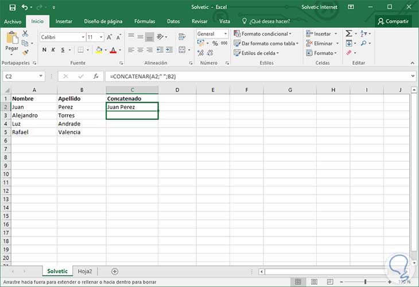Add a new sheet with plus icon
Viewport: 419px width, 287px height.
pyautogui.click(x=115, y=272)
